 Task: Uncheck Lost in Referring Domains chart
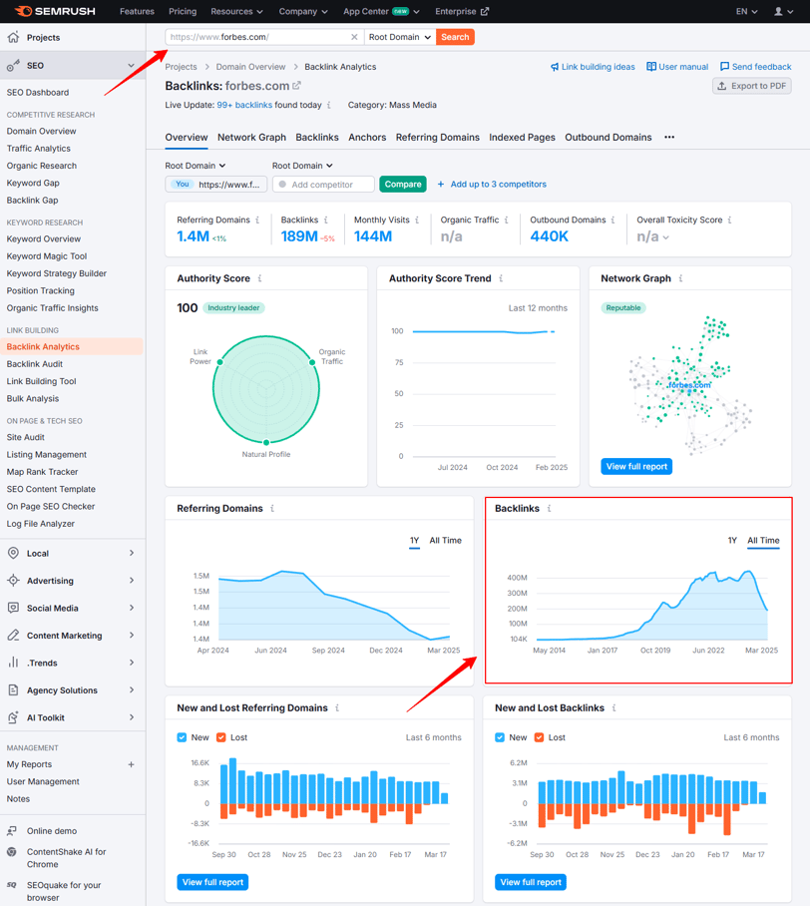coord(221,737)
